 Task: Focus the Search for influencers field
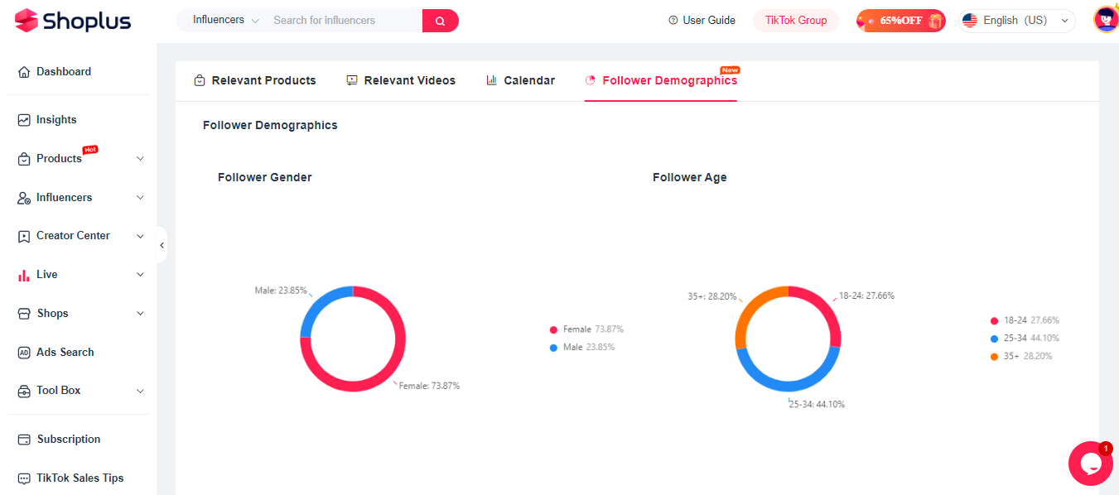pyautogui.click(x=344, y=21)
